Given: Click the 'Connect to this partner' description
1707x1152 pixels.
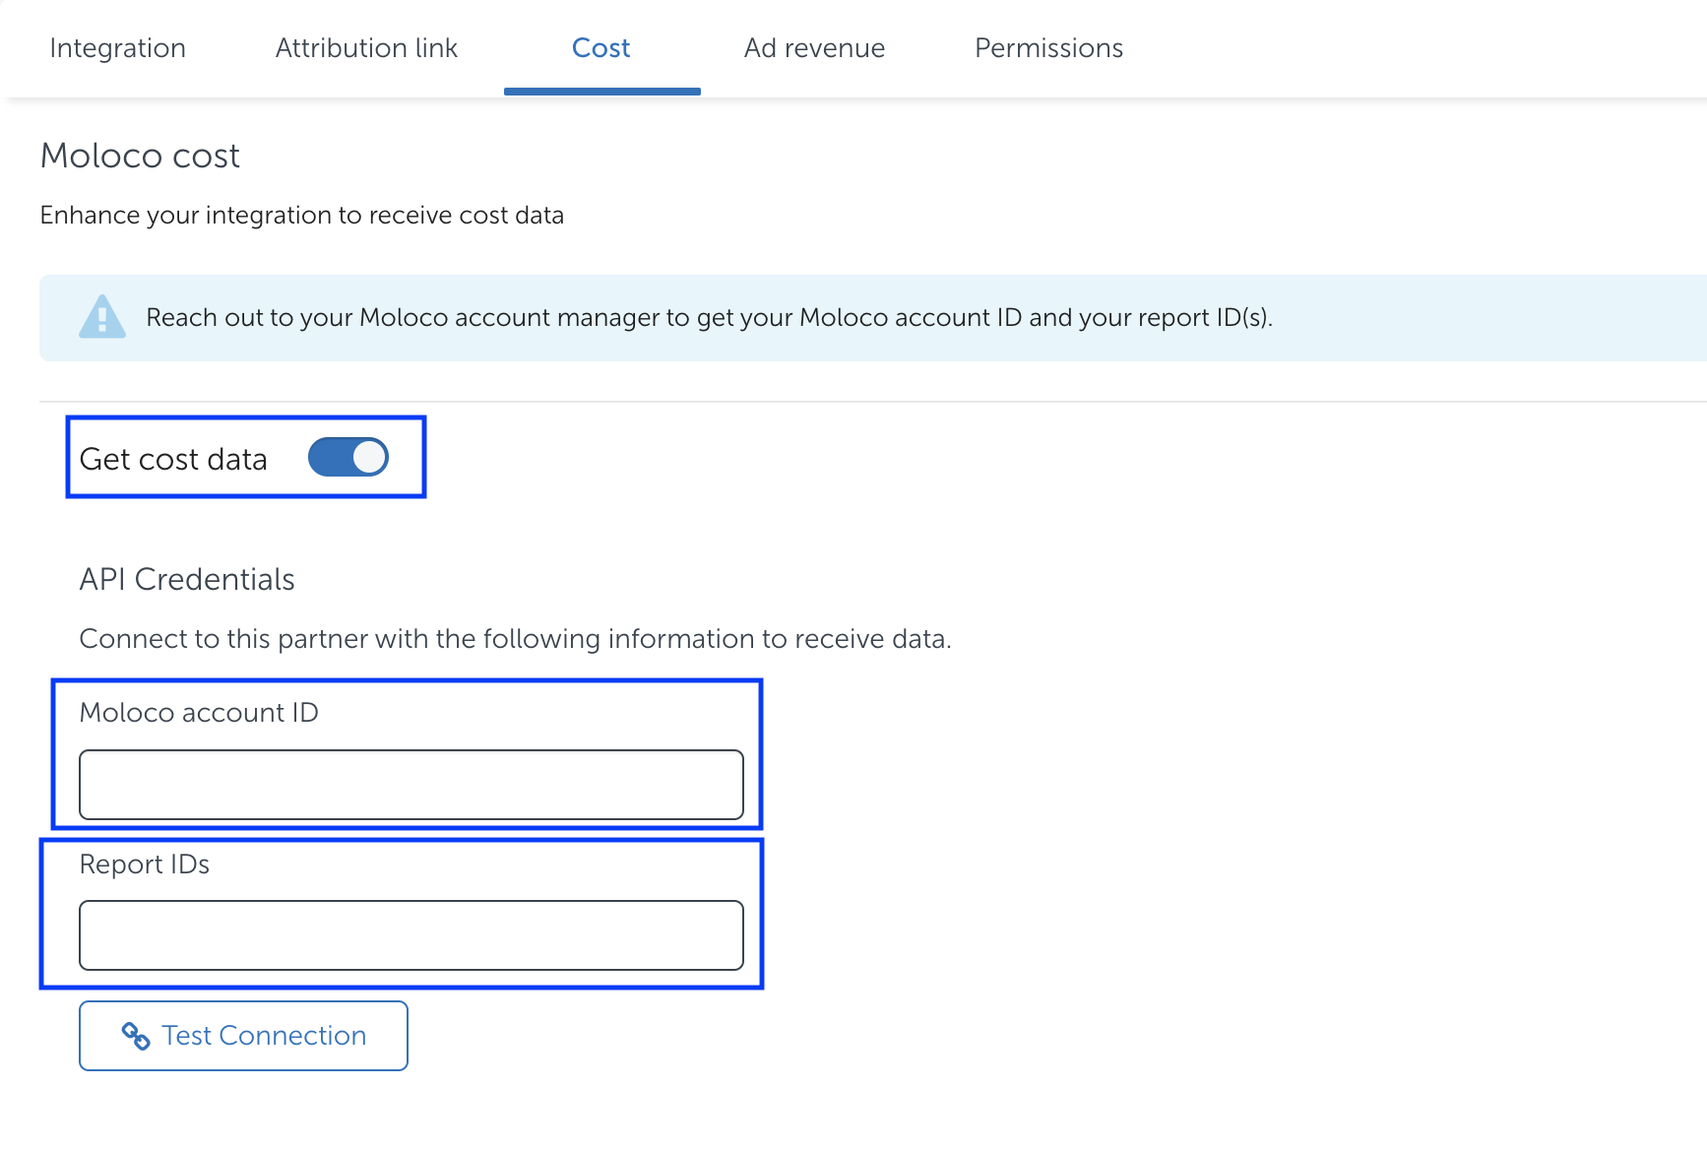Looking at the screenshot, I should (x=515, y=639).
